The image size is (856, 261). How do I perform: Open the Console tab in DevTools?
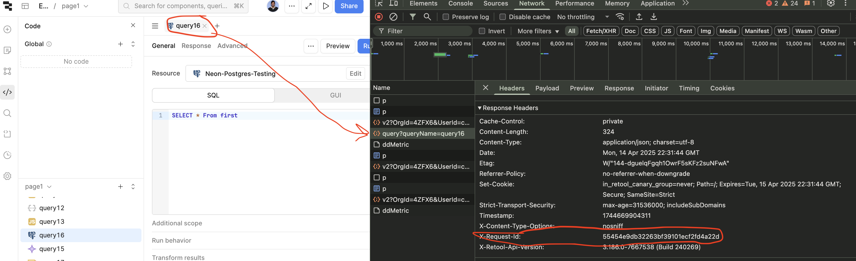(x=460, y=3)
